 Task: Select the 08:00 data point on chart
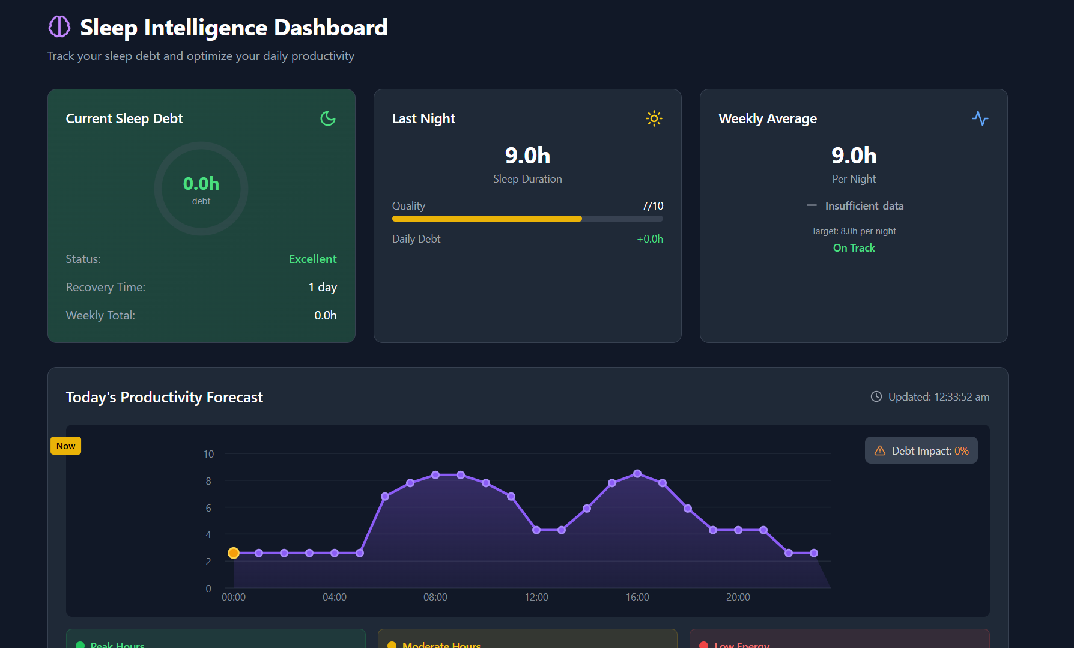435,475
